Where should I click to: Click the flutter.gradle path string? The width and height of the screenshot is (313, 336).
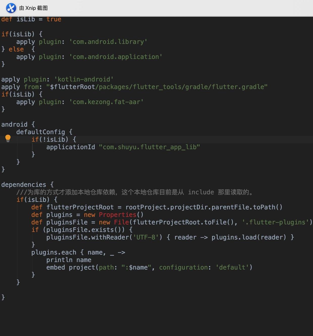coord(156,87)
